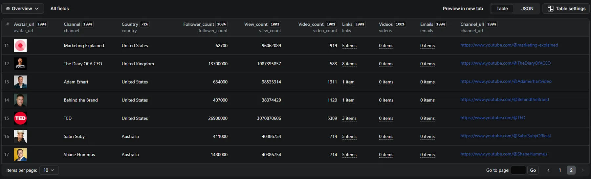Open Items per page dropdown

(x=49, y=170)
